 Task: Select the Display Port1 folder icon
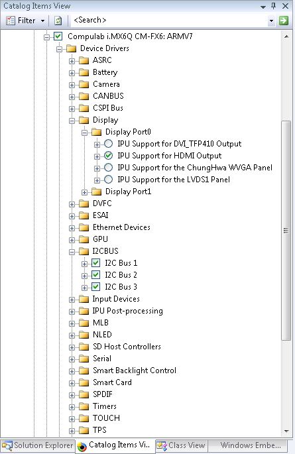(x=96, y=192)
